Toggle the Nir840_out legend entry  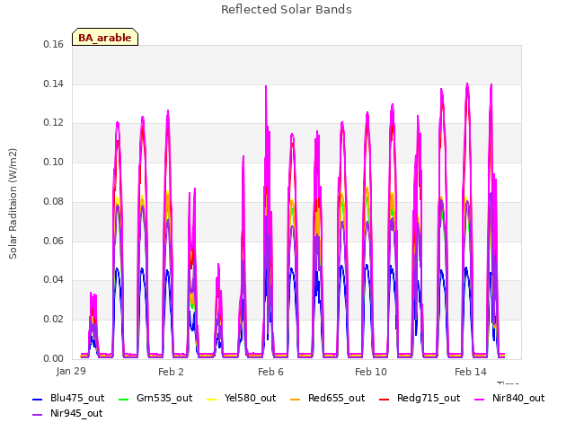[x=509, y=398]
